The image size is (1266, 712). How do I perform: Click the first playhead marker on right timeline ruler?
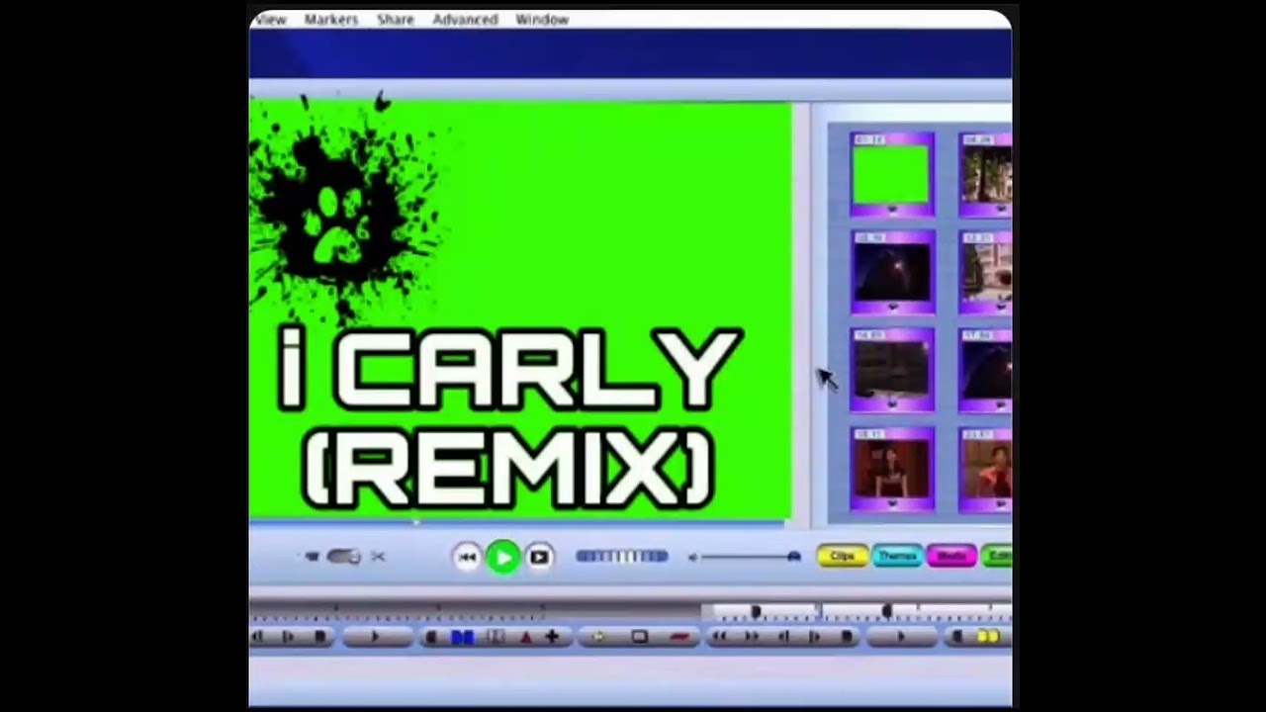pos(757,612)
